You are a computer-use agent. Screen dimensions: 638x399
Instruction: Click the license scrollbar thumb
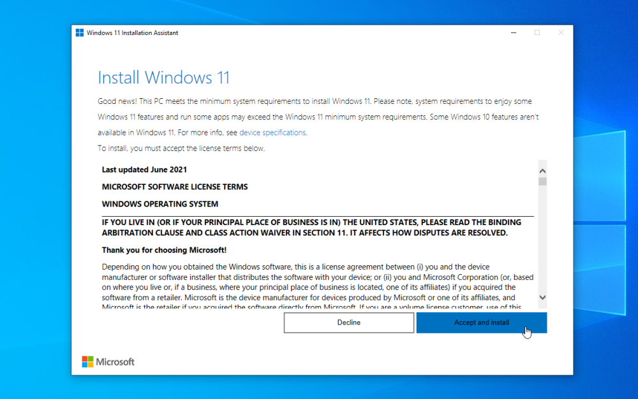tap(542, 182)
